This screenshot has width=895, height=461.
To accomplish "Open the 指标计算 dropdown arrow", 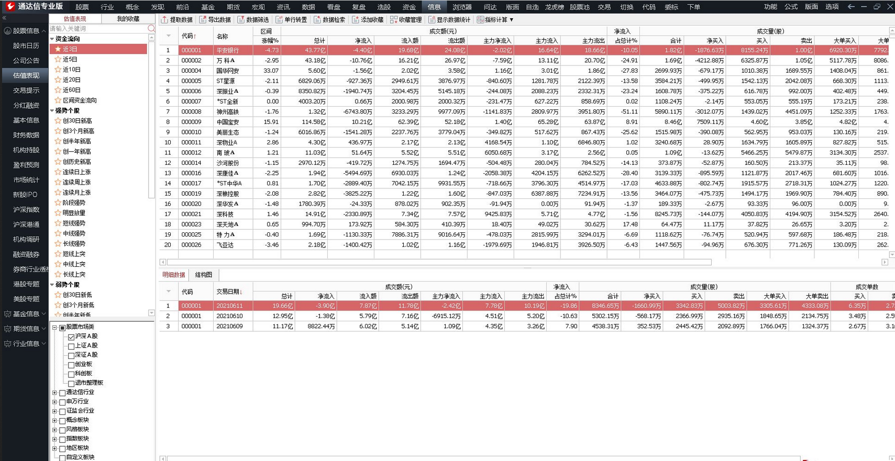I will point(512,20).
